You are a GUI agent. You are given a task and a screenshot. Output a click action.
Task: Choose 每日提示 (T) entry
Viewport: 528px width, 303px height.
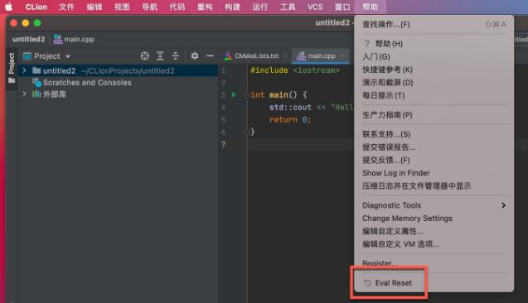coord(434,95)
